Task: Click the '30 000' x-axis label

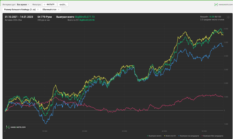Action: pyautogui.click(x=124, y=131)
